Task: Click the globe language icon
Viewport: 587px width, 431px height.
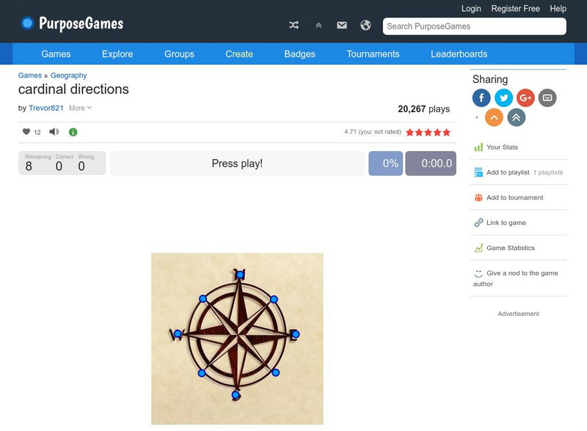Action: pyautogui.click(x=365, y=24)
